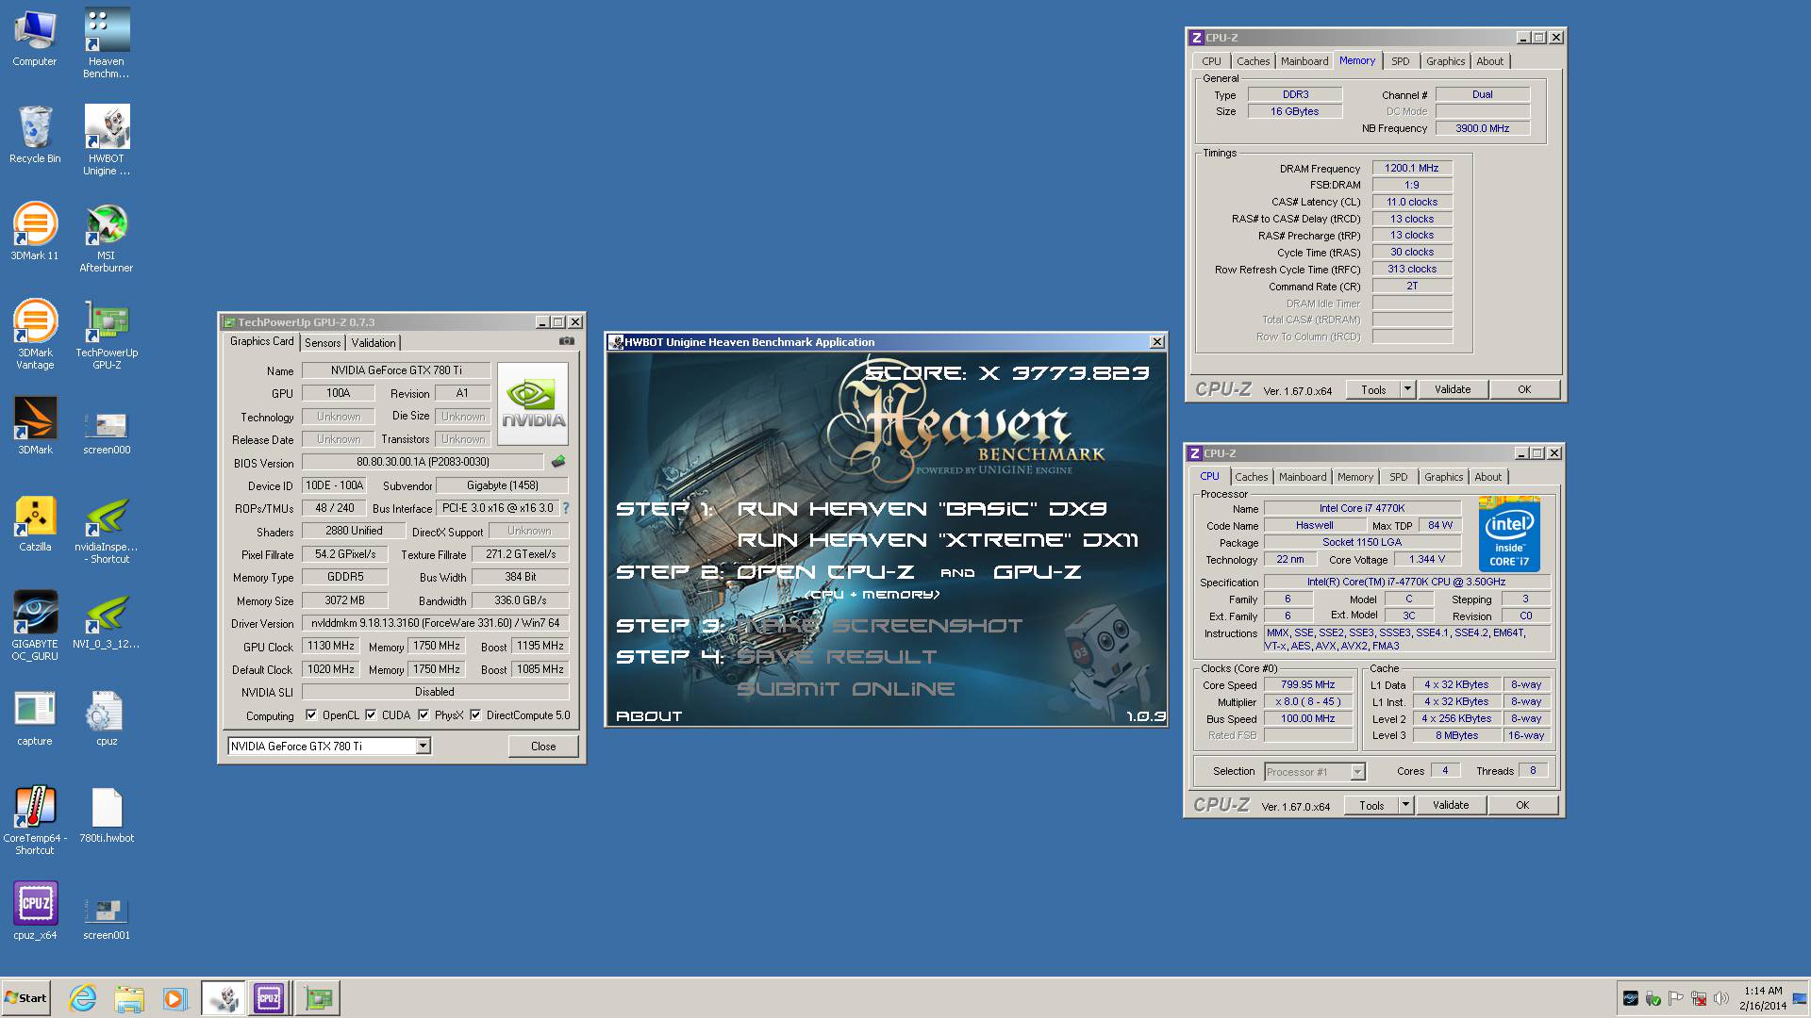This screenshot has width=1811, height=1018.
Task: Click Take Screenshot step in Heaven app
Action: [879, 626]
